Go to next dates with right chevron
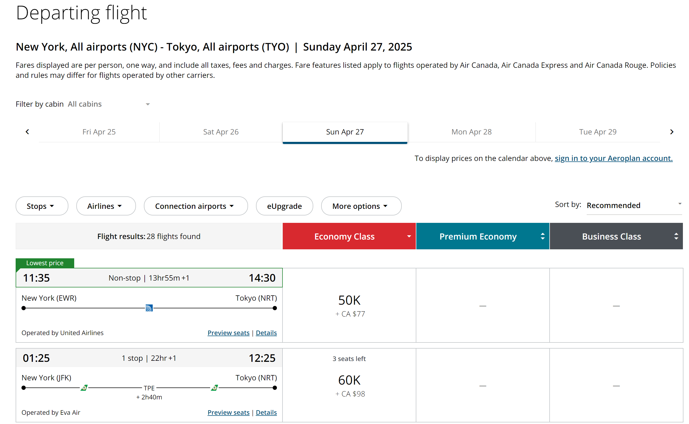This screenshot has width=689, height=424. (672, 132)
